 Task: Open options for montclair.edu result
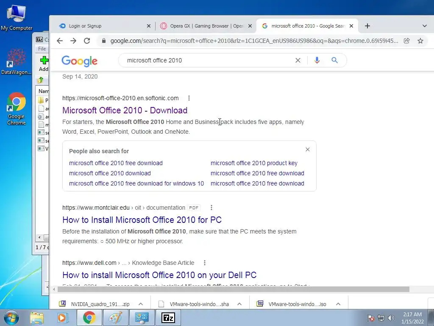point(211,207)
